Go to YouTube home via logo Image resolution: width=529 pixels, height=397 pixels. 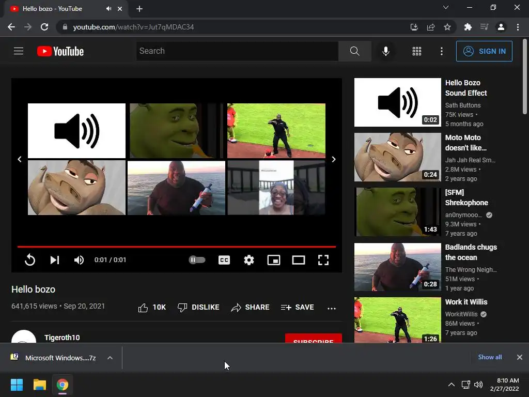click(60, 51)
